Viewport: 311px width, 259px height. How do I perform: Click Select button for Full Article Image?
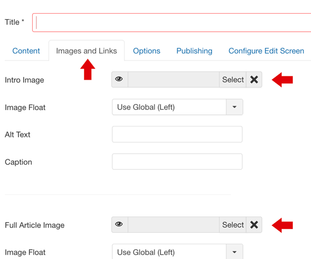[233, 225]
